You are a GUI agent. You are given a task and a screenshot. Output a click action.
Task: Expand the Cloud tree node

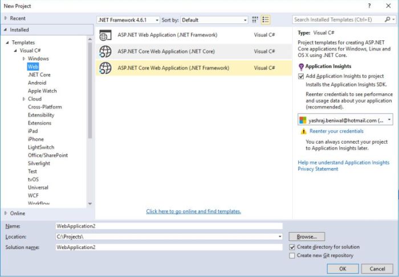click(24, 99)
